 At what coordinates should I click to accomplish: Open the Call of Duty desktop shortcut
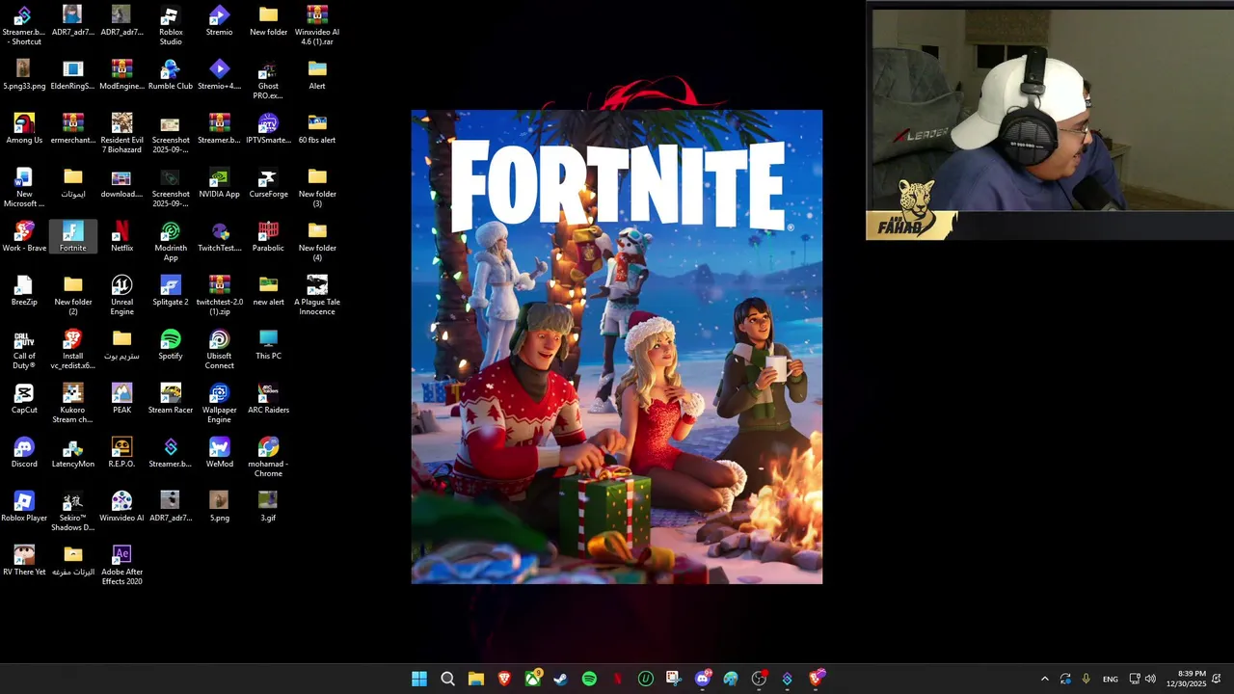(24, 349)
